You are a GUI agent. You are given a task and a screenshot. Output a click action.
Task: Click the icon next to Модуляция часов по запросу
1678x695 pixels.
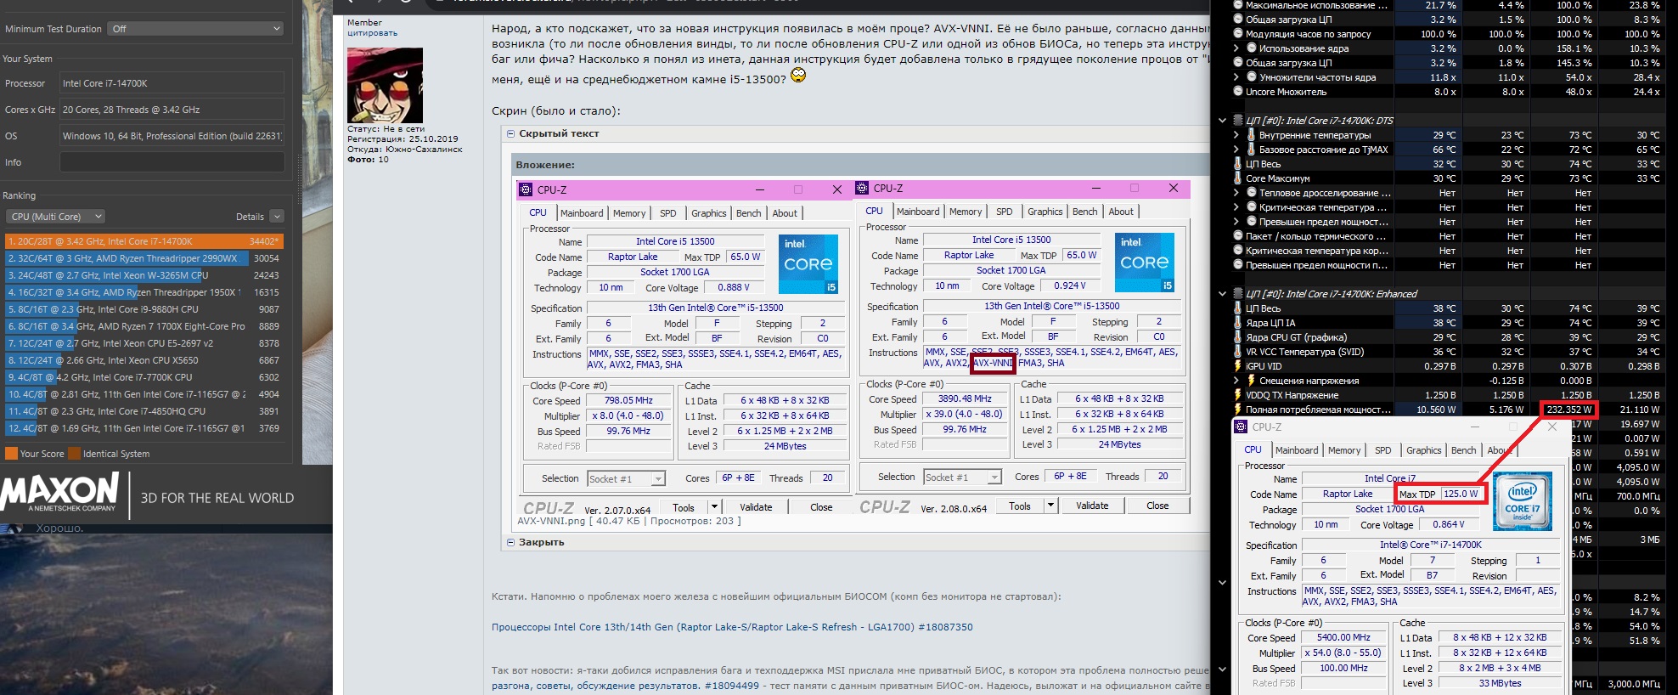1238,34
